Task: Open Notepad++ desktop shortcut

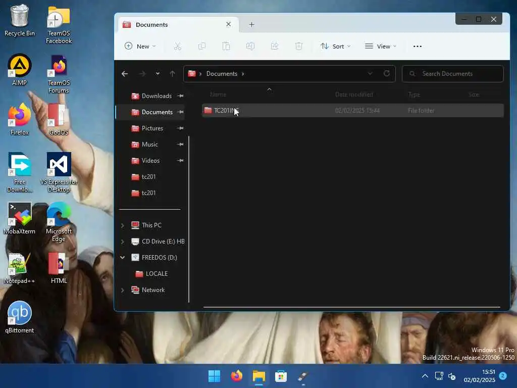Action: [20, 268]
